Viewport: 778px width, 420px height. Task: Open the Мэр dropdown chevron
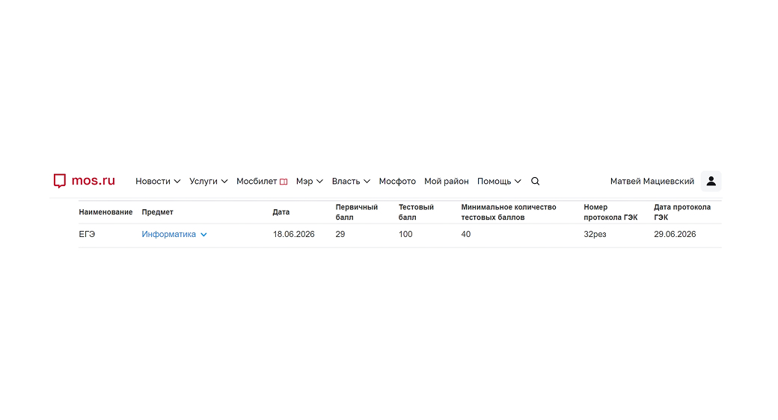coord(319,182)
